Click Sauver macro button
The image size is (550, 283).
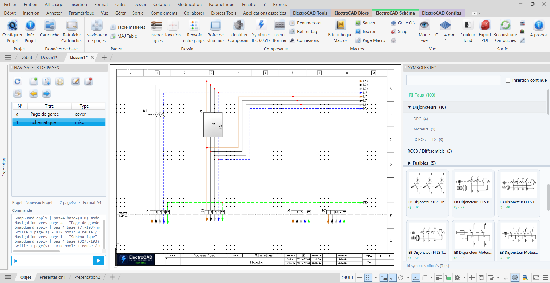tap(365, 23)
